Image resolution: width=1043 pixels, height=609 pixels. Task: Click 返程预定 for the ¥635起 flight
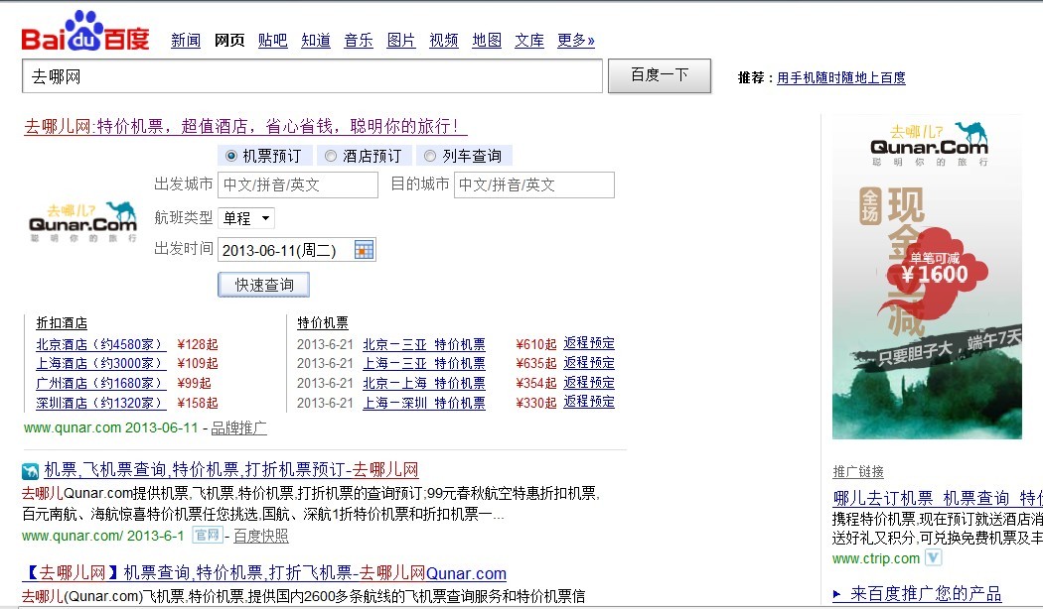589,363
